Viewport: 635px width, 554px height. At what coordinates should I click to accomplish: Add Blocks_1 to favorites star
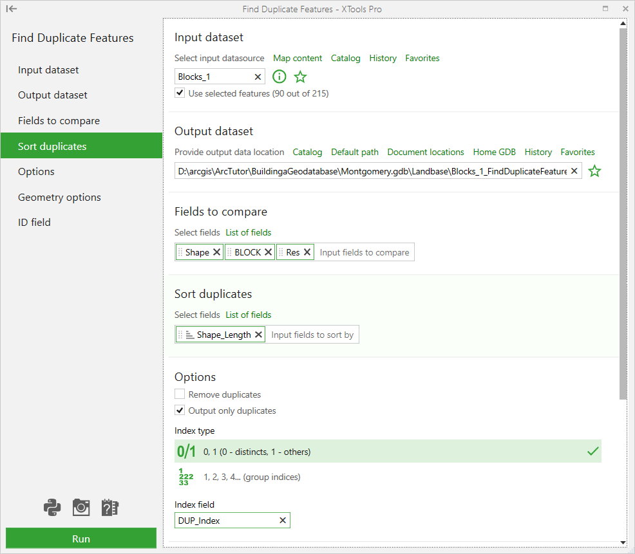(300, 77)
